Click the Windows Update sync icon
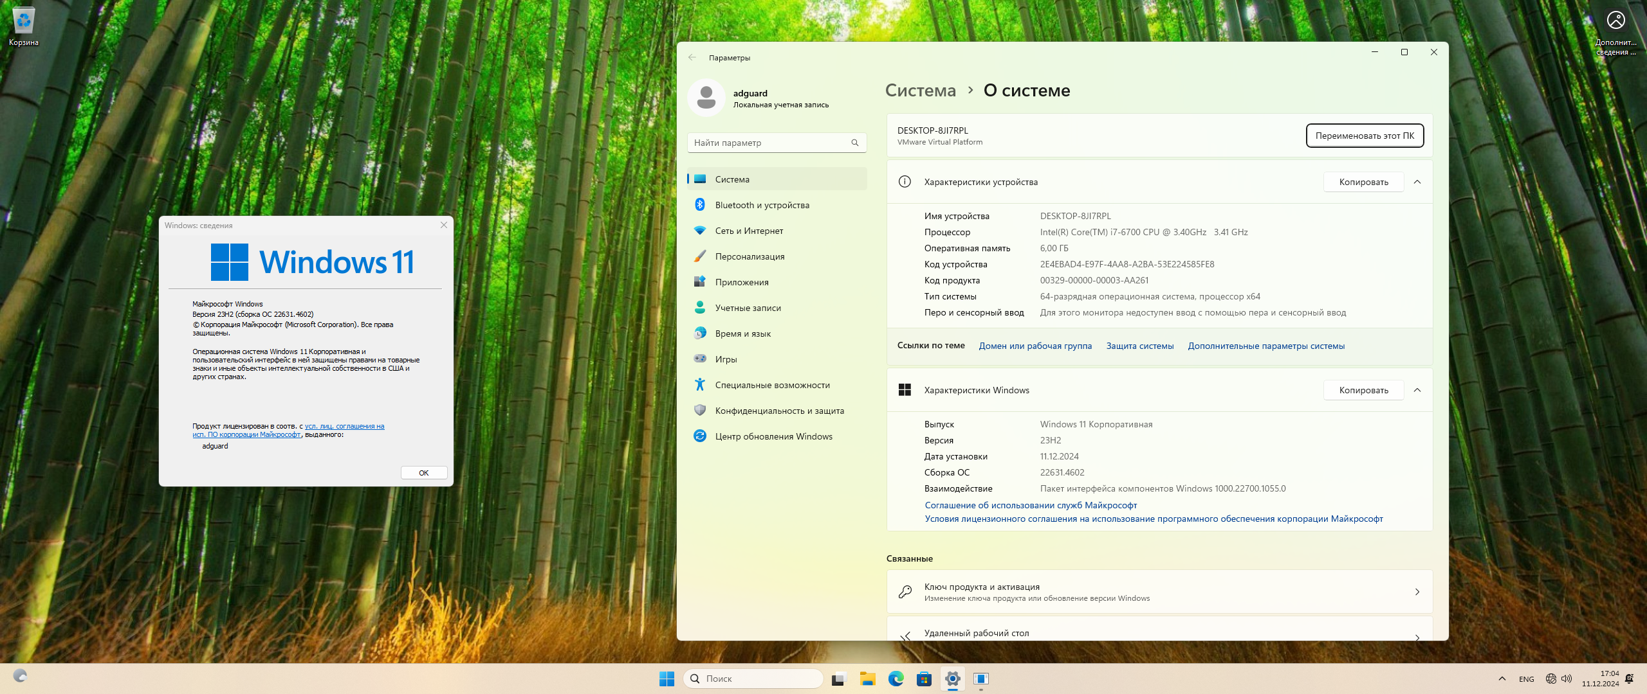This screenshot has width=1647, height=694. click(700, 436)
